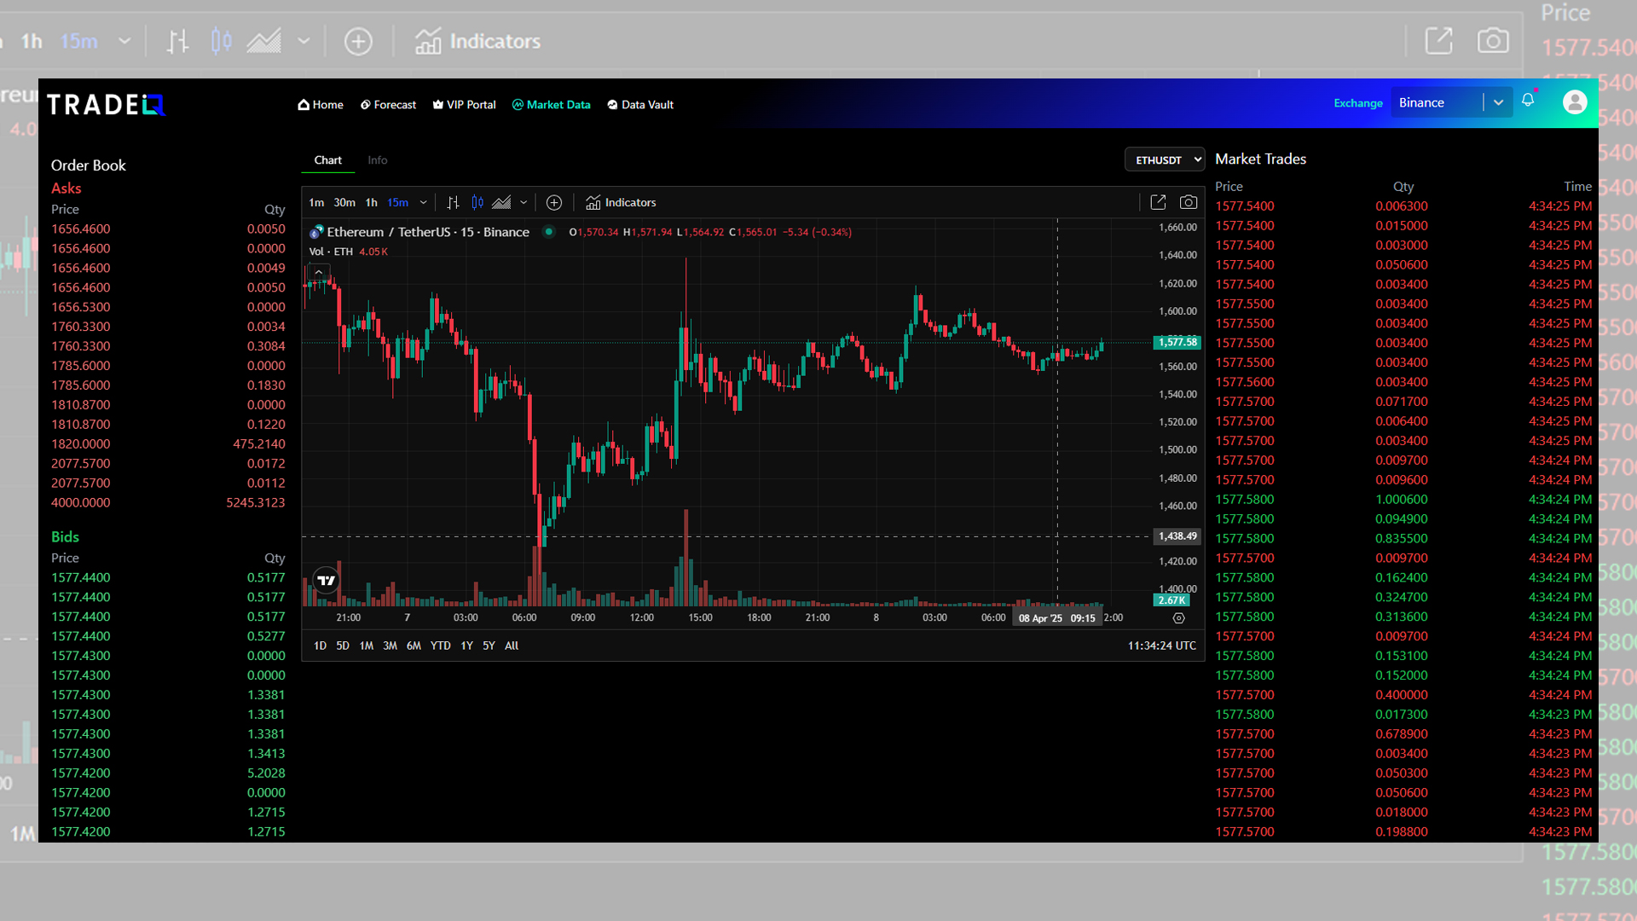Click the TradingView logo on the chart
This screenshot has width=1637, height=921.
[326, 580]
